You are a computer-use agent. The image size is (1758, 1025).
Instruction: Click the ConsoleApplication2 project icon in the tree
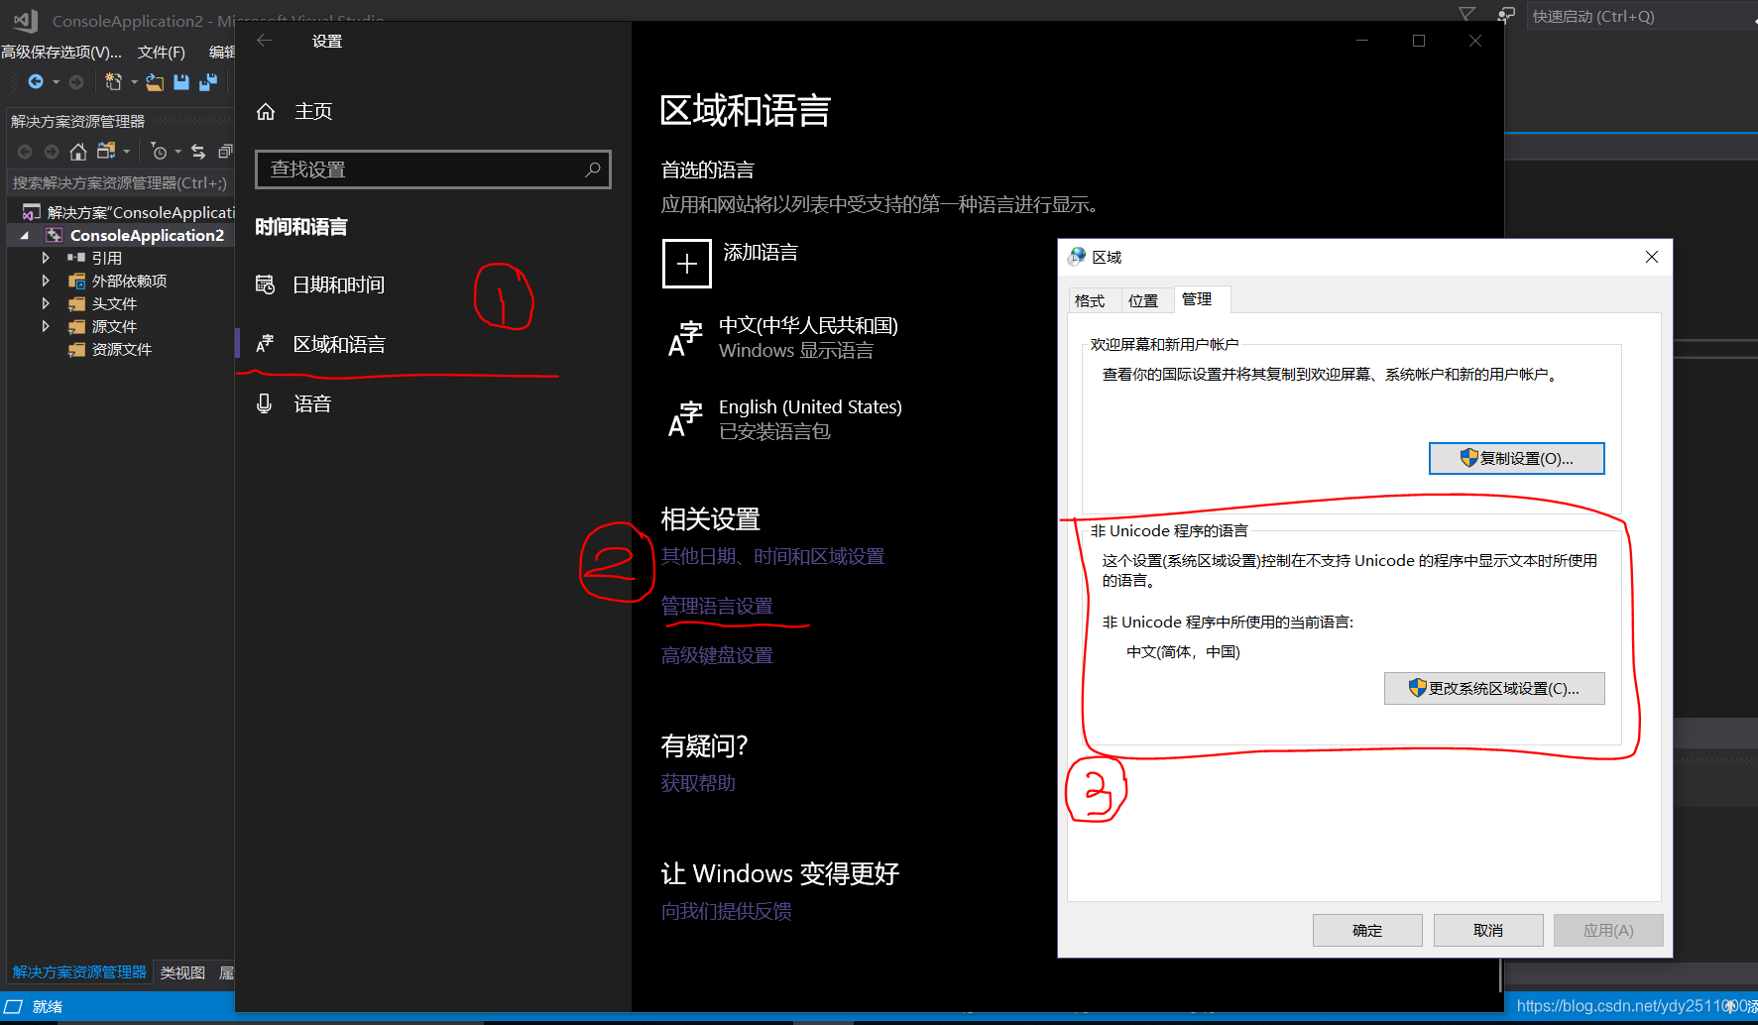tap(54, 235)
